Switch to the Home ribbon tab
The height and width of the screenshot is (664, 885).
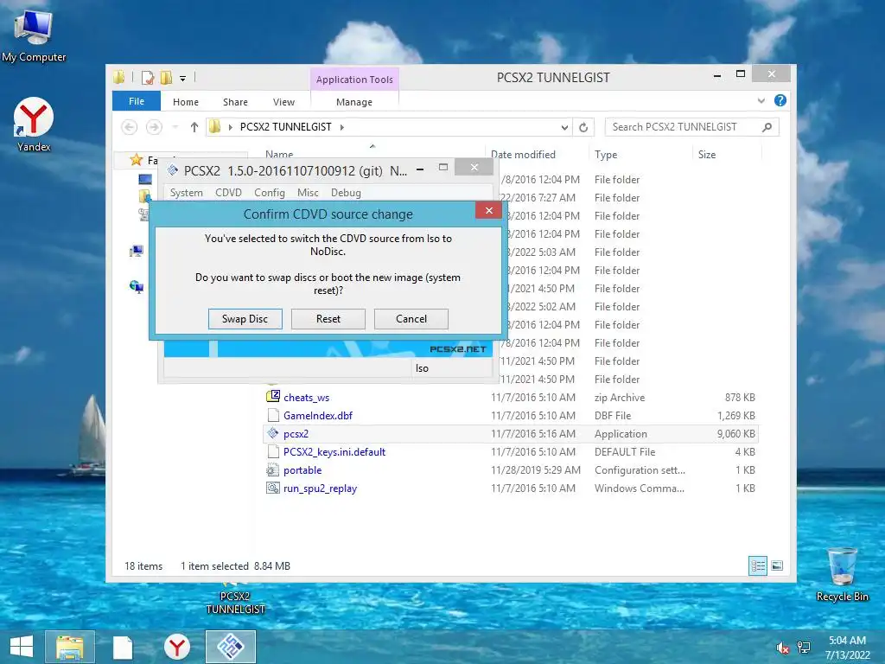pyautogui.click(x=186, y=102)
